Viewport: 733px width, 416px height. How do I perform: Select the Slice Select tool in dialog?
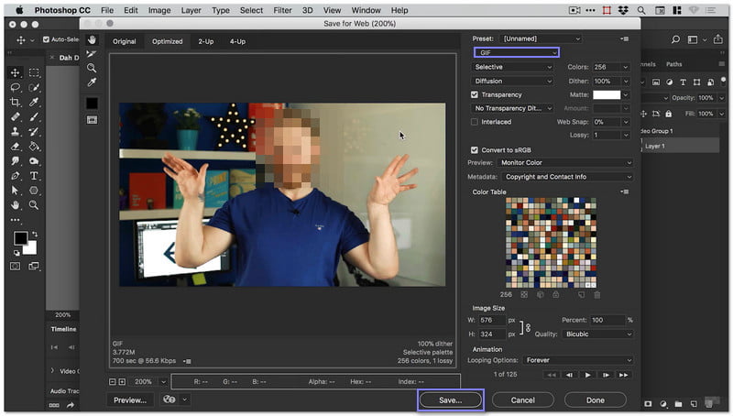[x=92, y=54]
